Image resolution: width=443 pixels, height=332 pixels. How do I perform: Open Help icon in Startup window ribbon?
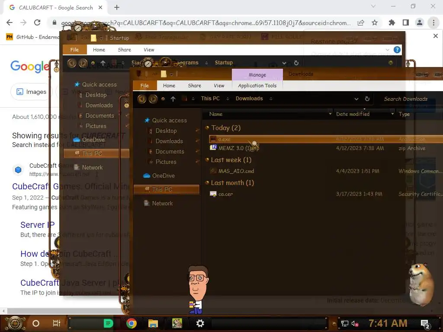pyautogui.click(x=397, y=50)
